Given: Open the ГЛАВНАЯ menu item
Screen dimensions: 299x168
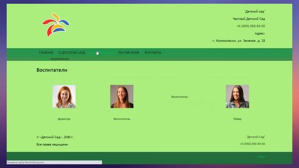Looking at the screenshot, I should pos(46,53).
